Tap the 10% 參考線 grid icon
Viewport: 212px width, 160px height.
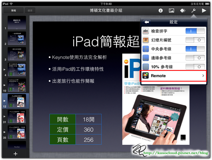click(x=146, y=67)
